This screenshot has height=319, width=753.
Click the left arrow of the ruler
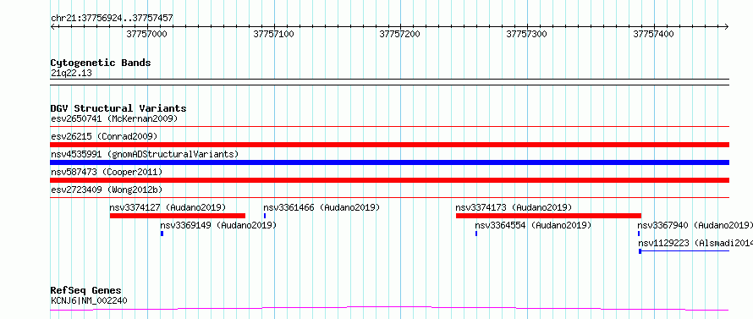tap(53, 26)
